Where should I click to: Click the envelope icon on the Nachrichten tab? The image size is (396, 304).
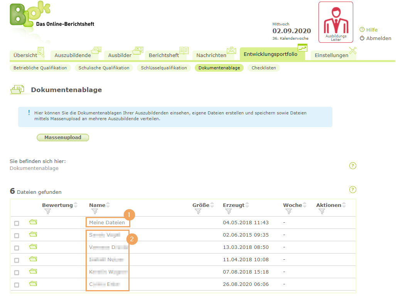coord(231,50)
